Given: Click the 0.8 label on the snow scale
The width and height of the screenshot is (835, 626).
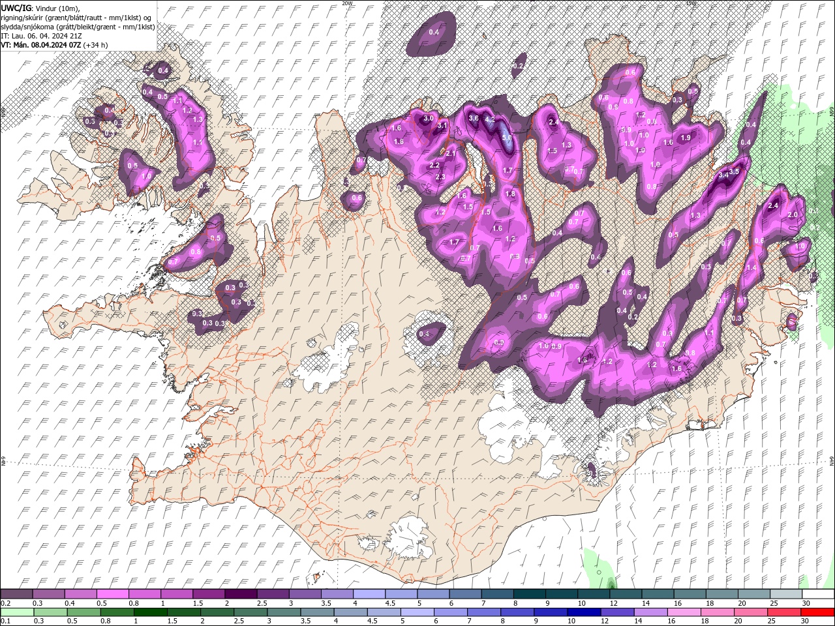Looking at the screenshot, I should [134, 603].
